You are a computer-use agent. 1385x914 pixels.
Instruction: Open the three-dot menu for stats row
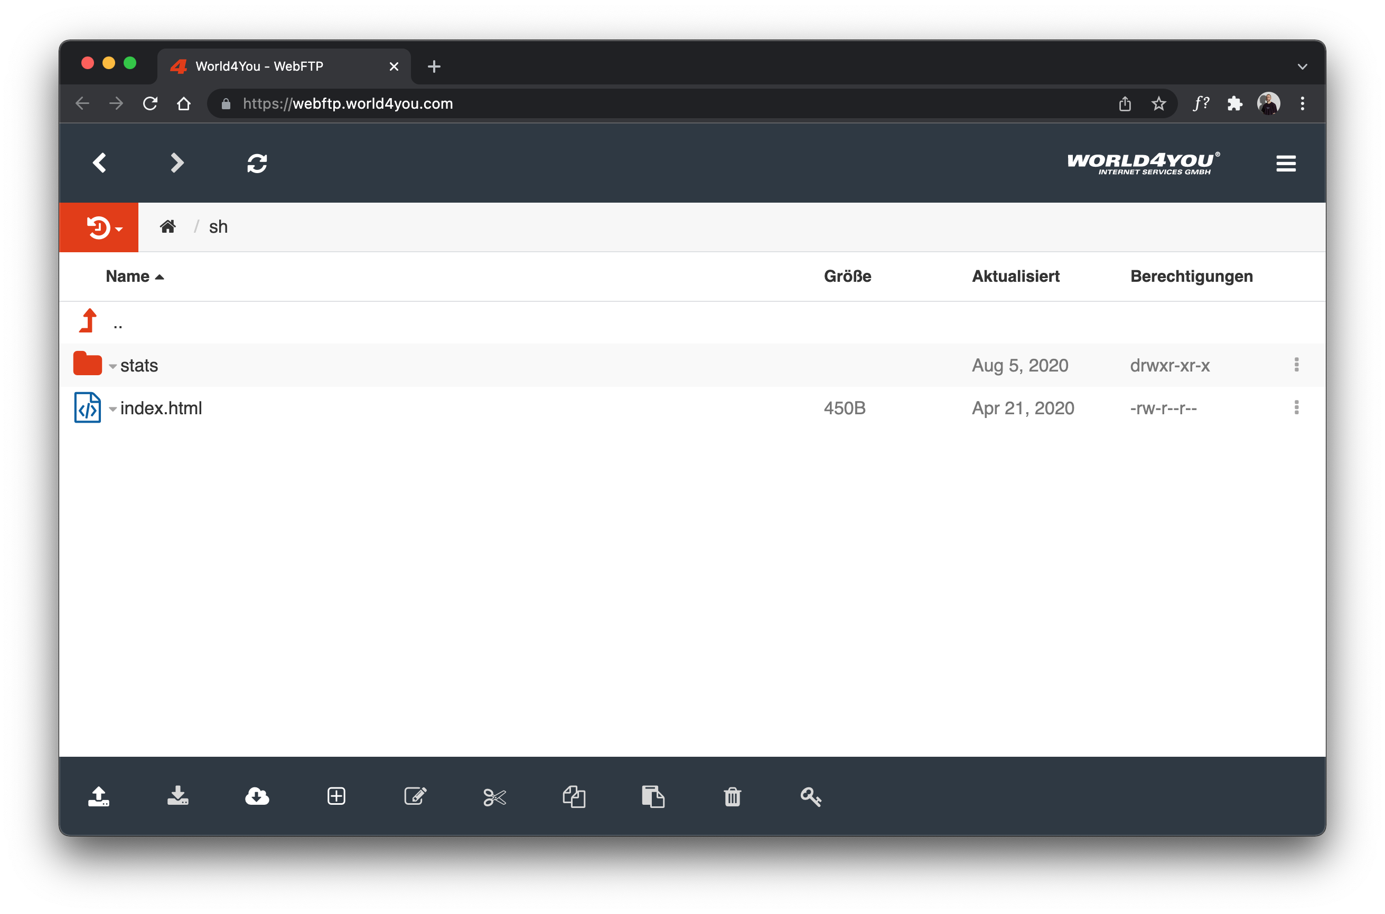(x=1296, y=365)
